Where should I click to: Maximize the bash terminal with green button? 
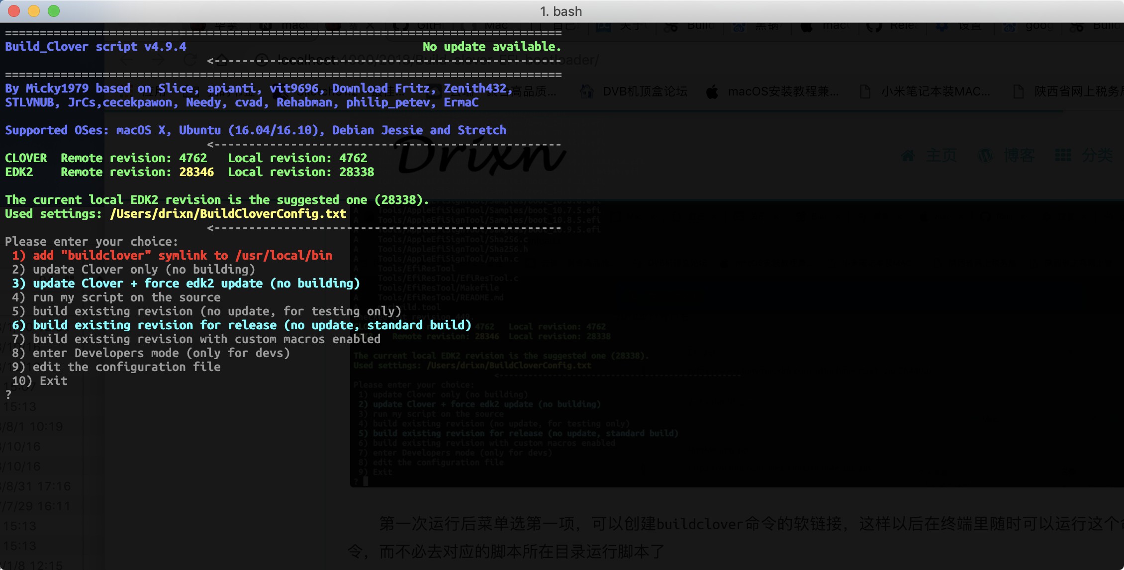pyautogui.click(x=54, y=11)
